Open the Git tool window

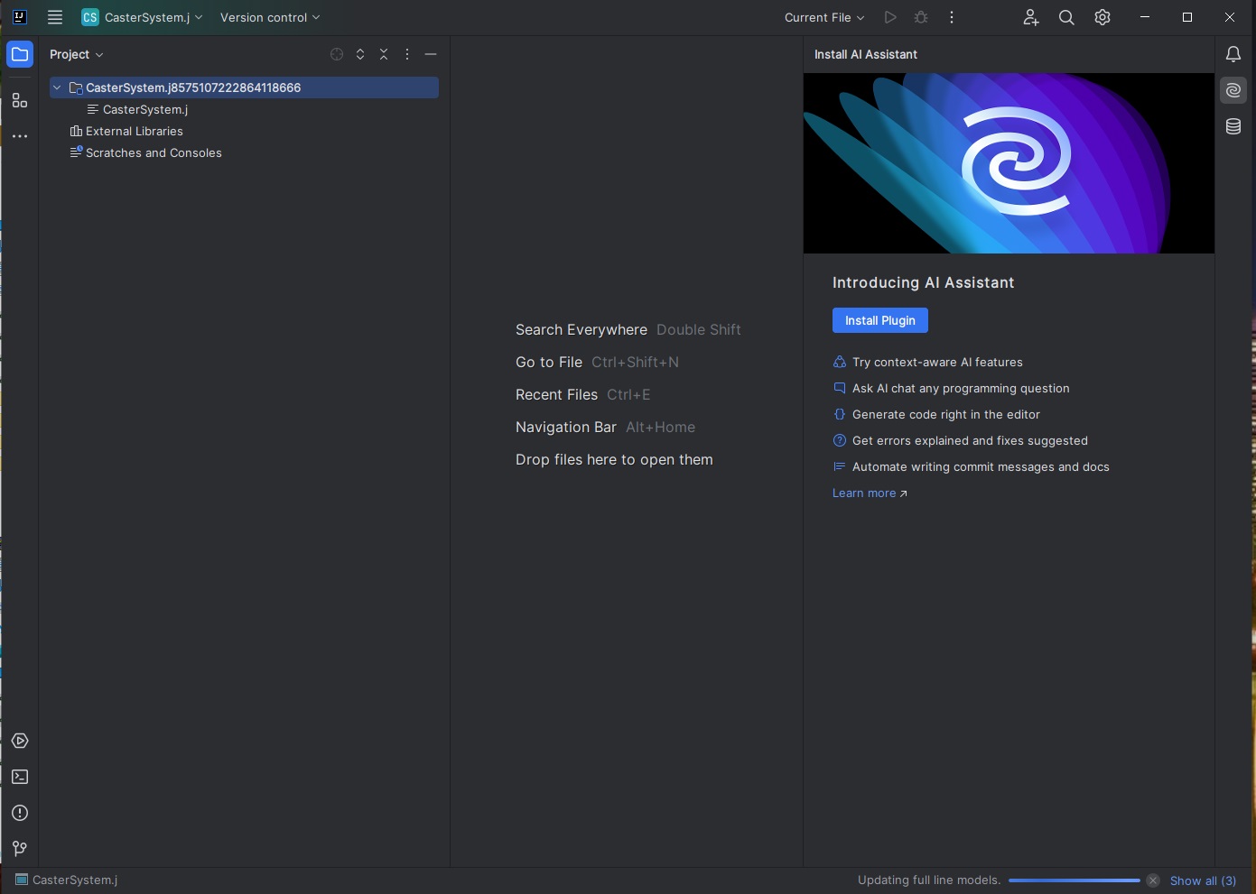click(20, 849)
